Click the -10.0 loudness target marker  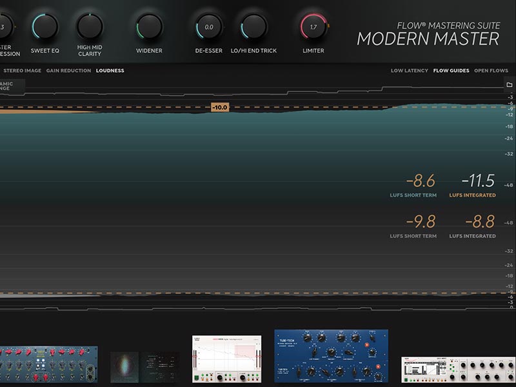pyautogui.click(x=220, y=107)
